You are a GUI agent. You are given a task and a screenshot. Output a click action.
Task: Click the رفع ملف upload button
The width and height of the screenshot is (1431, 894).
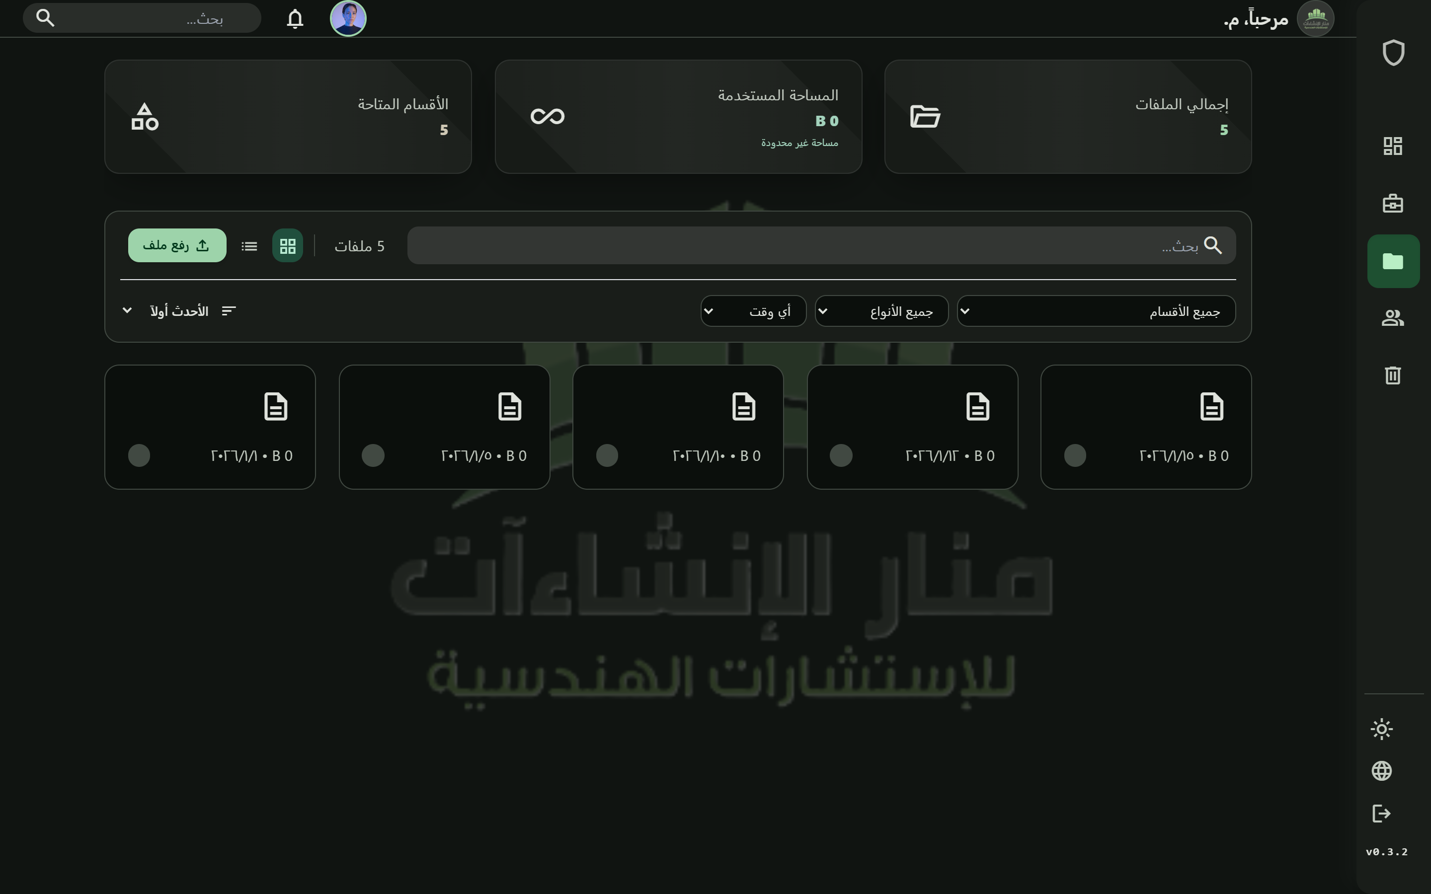[x=177, y=245]
